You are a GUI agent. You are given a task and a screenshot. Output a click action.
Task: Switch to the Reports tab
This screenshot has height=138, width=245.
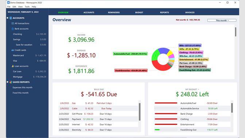pyautogui.click(x=164, y=12)
